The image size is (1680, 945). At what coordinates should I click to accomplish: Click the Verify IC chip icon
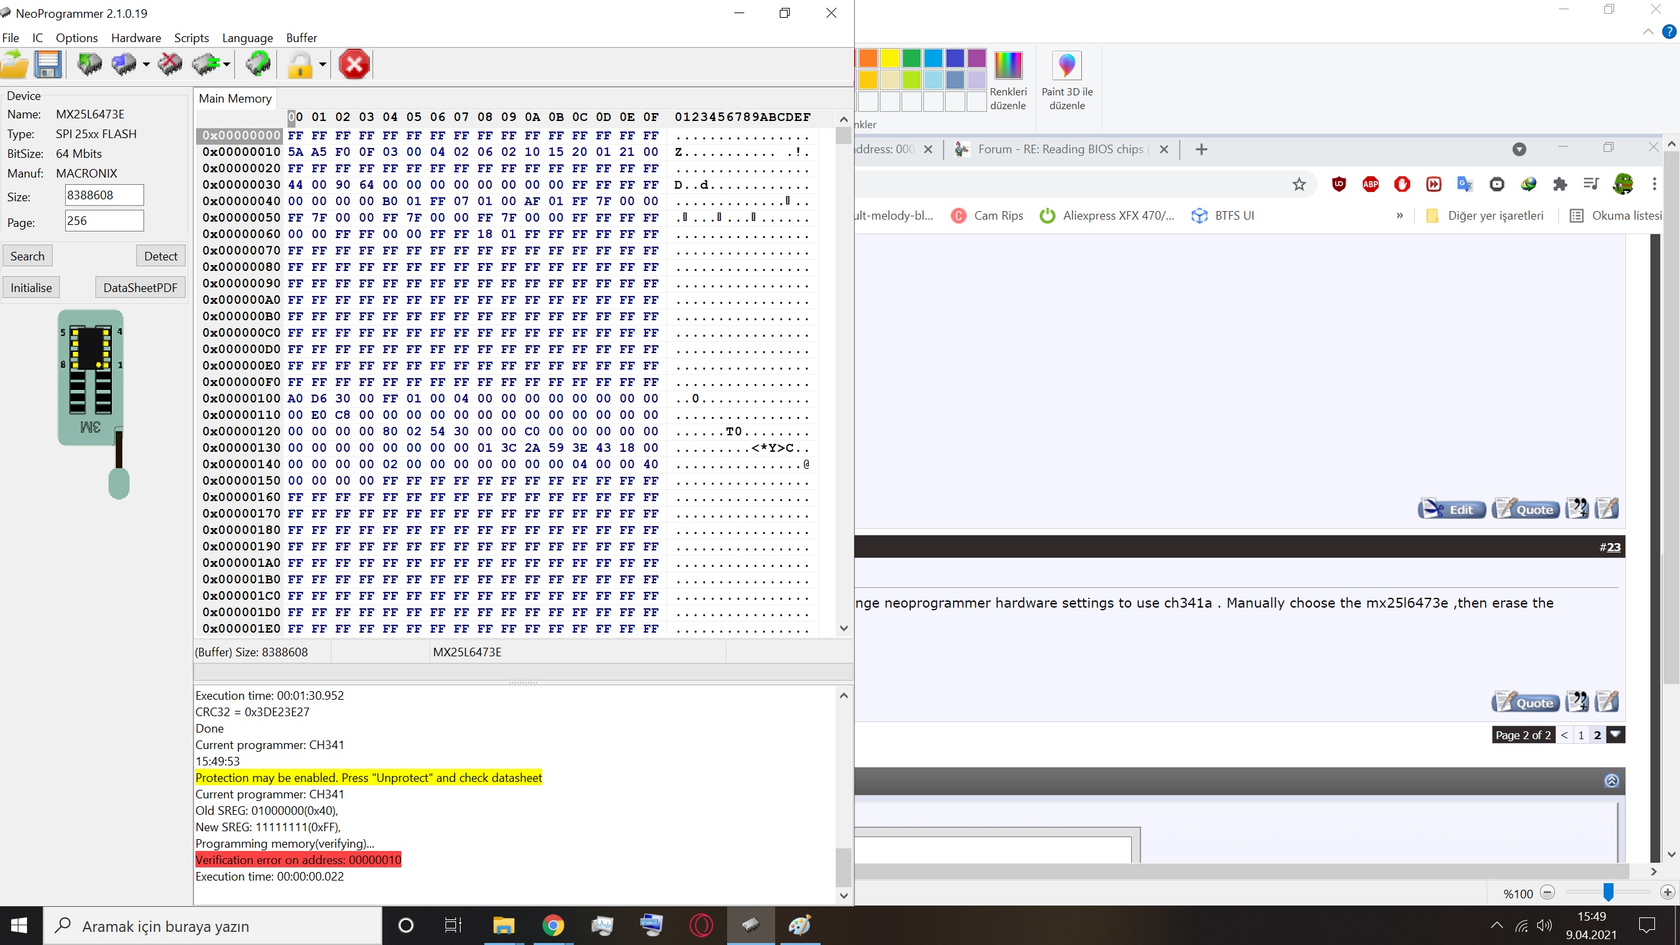207,64
